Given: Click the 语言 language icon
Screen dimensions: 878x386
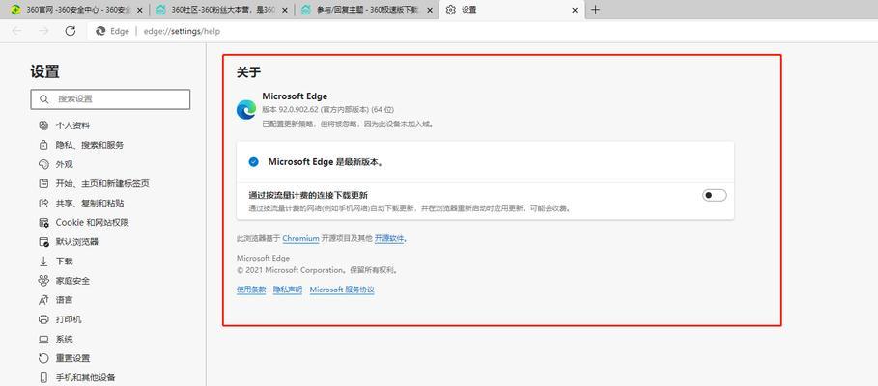Looking at the screenshot, I should (43, 300).
